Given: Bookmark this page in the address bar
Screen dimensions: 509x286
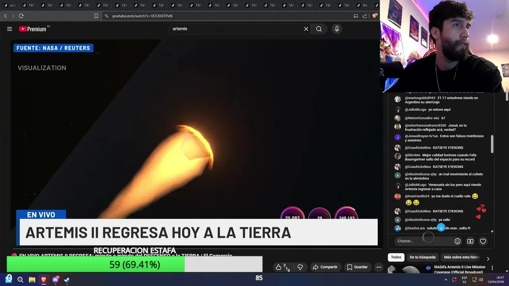Looking at the screenshot, I should [96, 16].
